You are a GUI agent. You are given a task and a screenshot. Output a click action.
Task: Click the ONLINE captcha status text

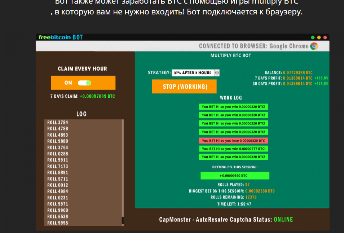283,220
